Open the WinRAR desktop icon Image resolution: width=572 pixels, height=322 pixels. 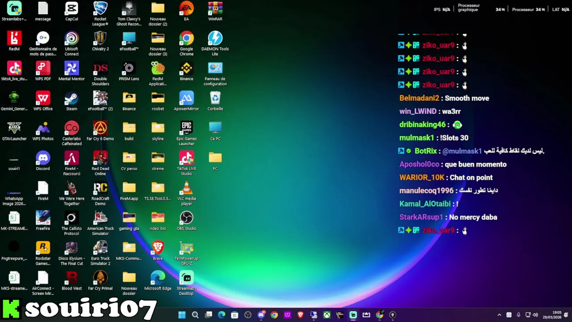pyautogui.click(x=215, y=11)
